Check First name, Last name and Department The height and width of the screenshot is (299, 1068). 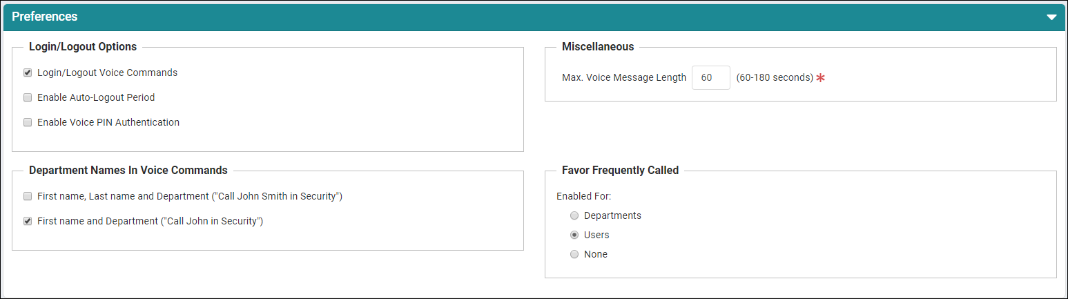point(28,196)
